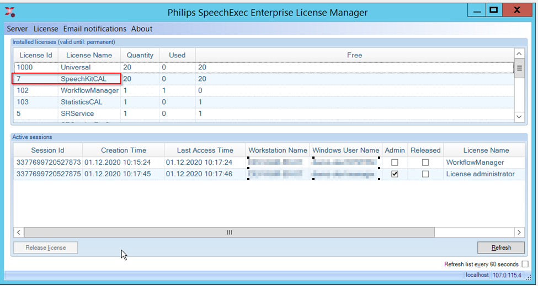The width and height of the screenshot is (538, 286).
Task: Sort licenses by Used column header
Action: click(177, 55)
